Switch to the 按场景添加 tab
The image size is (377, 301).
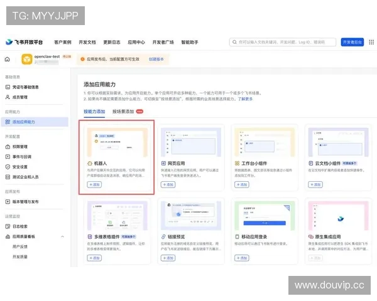point(123,112)
